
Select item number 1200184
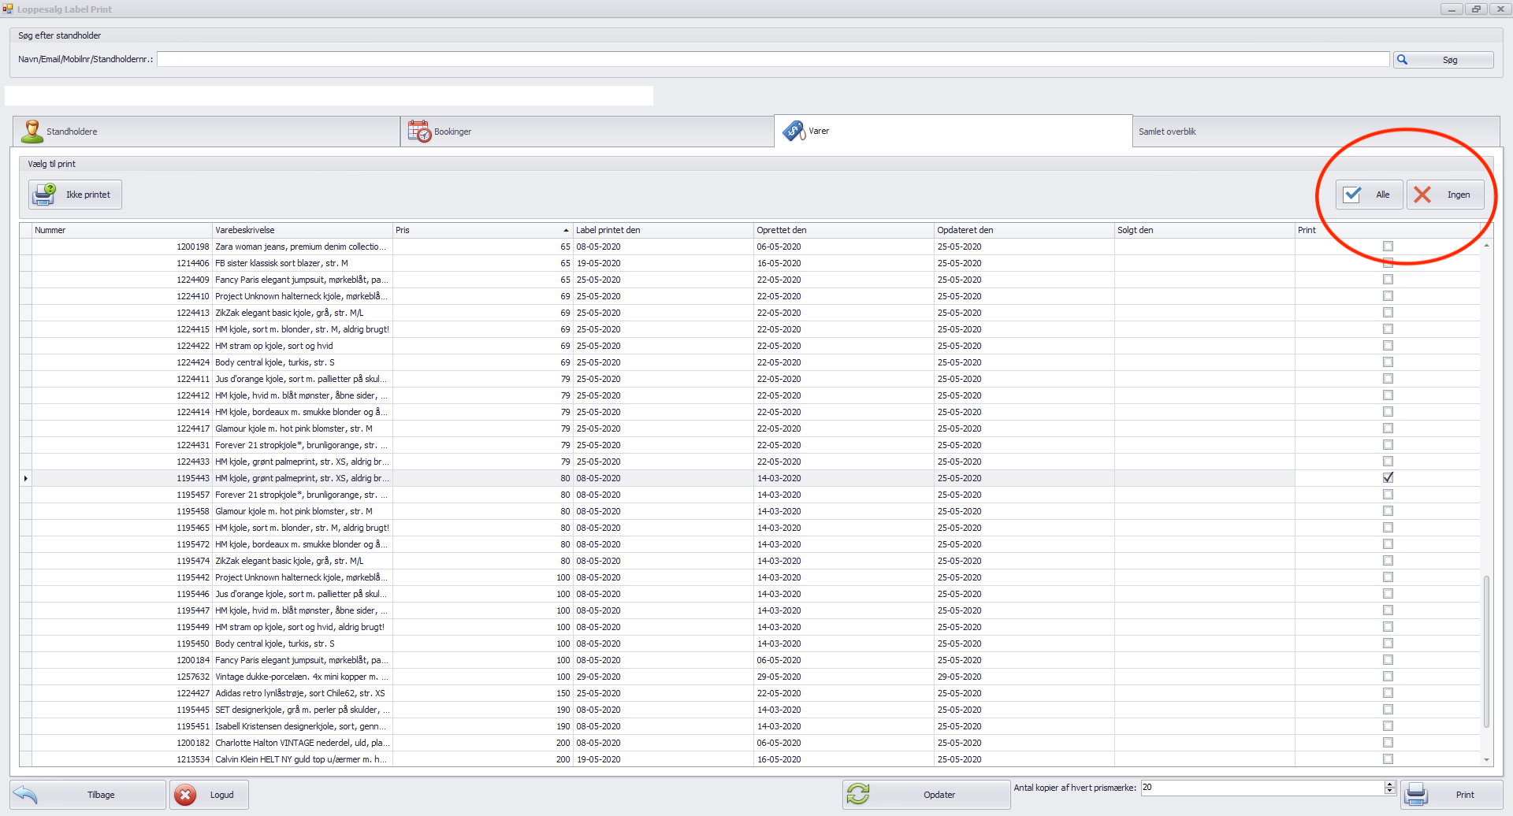tap(193, 660)
